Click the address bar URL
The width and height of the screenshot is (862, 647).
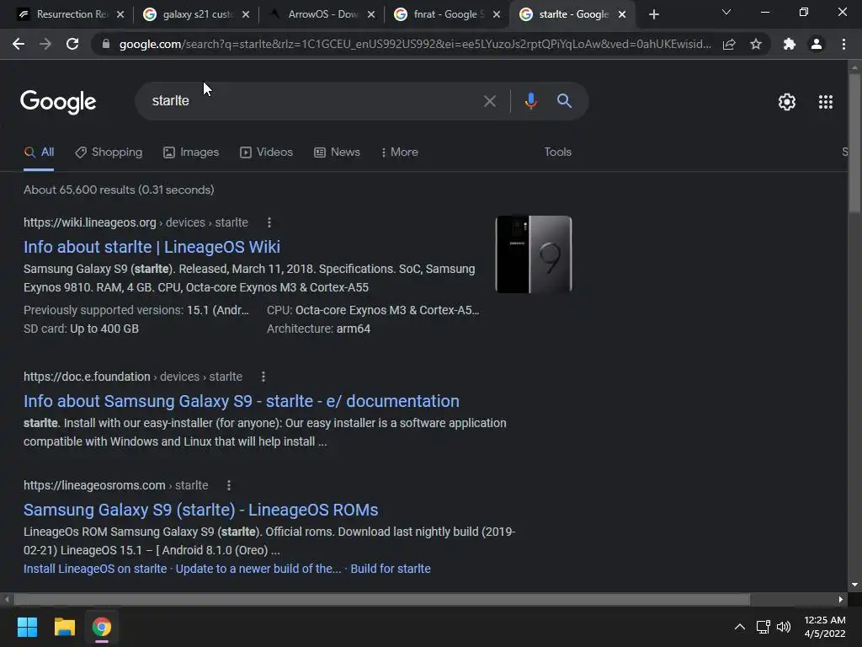pyautogui.click(x=415, y=44)
